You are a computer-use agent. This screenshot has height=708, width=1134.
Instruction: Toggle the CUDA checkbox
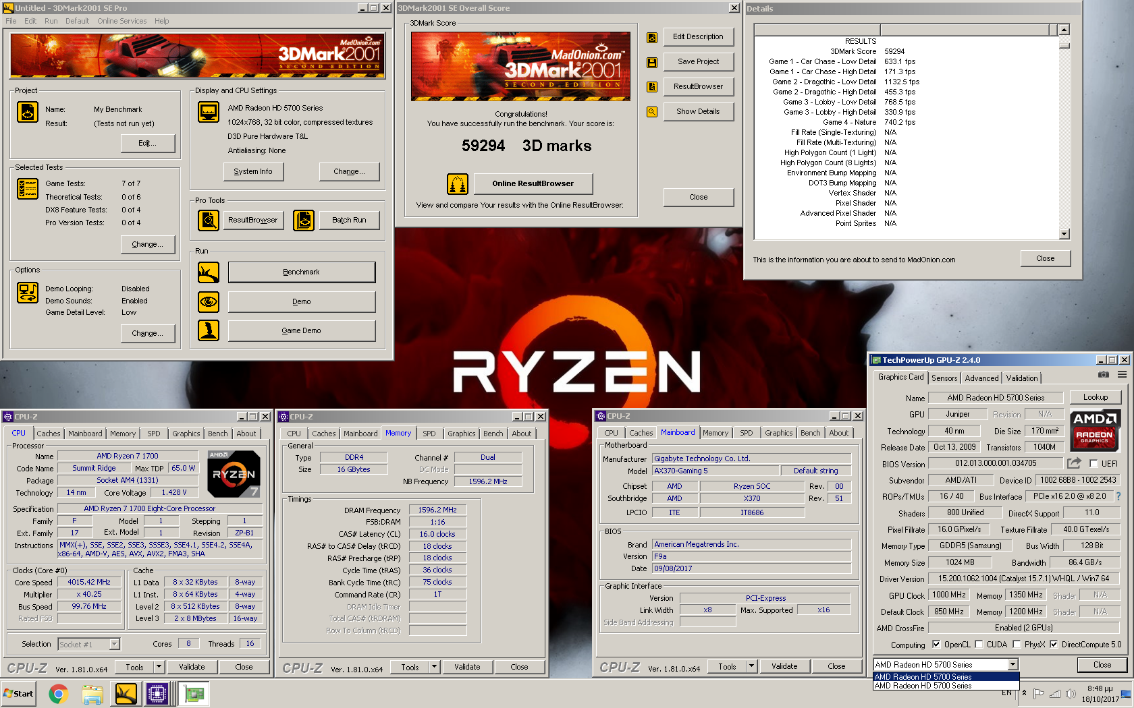[979, 645]
